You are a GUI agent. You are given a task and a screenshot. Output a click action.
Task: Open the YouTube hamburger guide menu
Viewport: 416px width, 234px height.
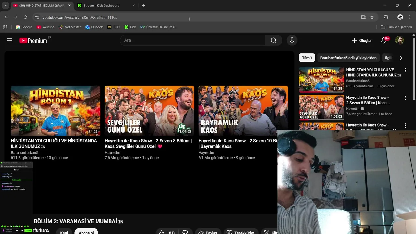tap(10, 40)
